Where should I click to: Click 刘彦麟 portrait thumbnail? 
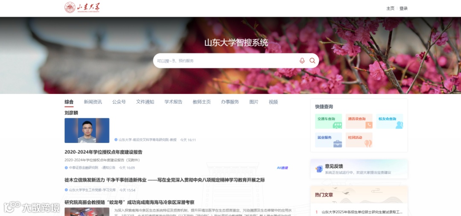(x=87, y=131)
